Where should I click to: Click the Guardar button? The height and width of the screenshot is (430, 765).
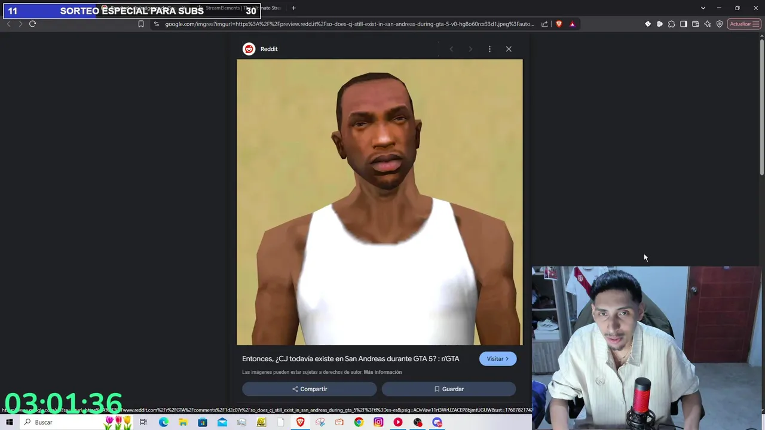(x=449, y=389)
